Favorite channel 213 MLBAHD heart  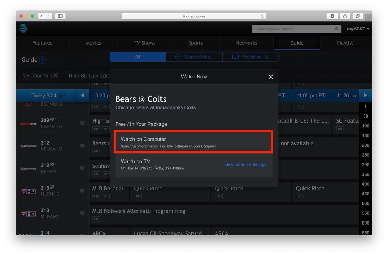click(82, 213)
